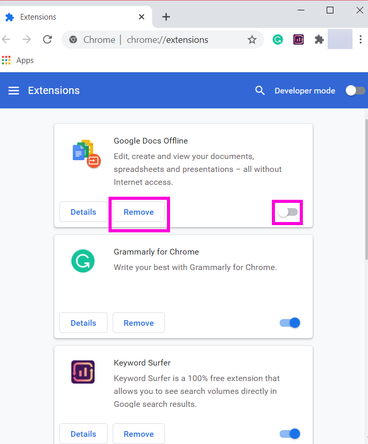Open Details for Google Docs Offline

[83, 212]
